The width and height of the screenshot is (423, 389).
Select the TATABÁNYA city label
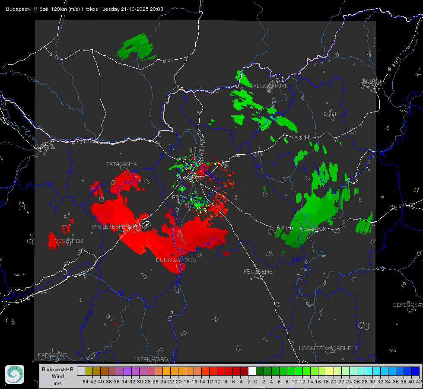(121, 164)
